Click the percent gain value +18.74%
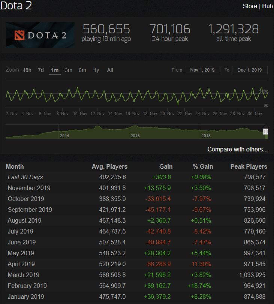This screenshot has height=304, width=274. 199,286
